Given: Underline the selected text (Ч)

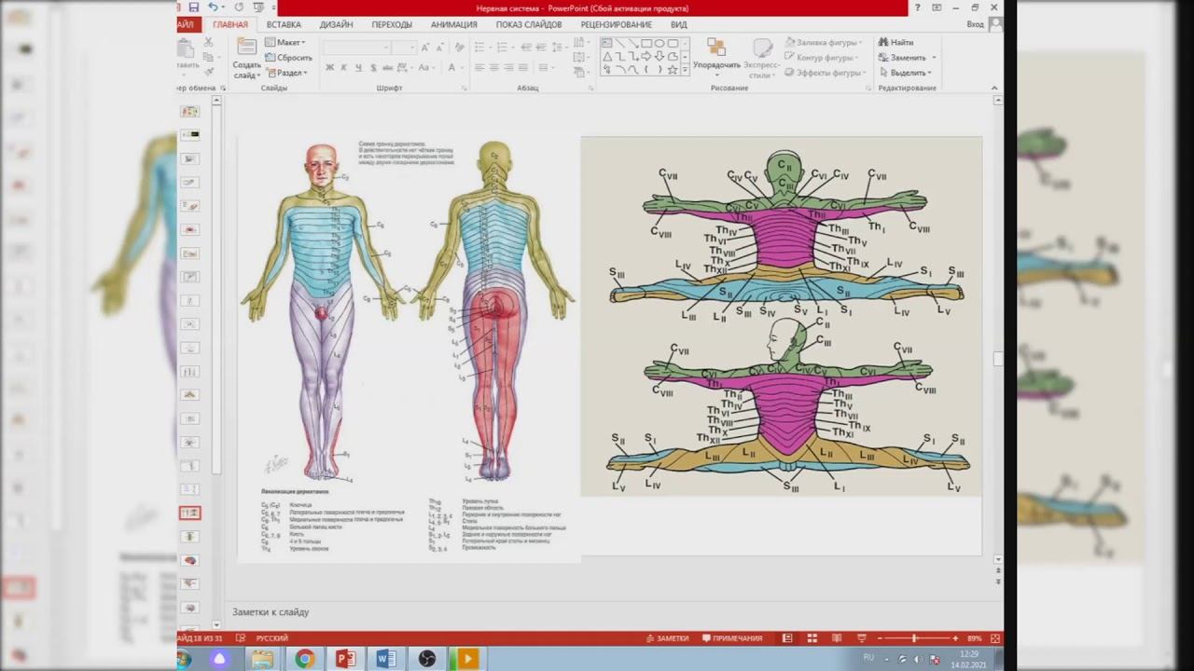Looking at the screenshot, I should (359, 67).
